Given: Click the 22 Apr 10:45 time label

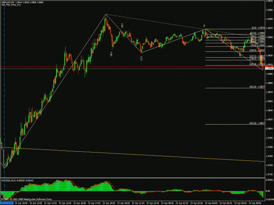Looking at the screenshot, I should click(x=21, y=203).
